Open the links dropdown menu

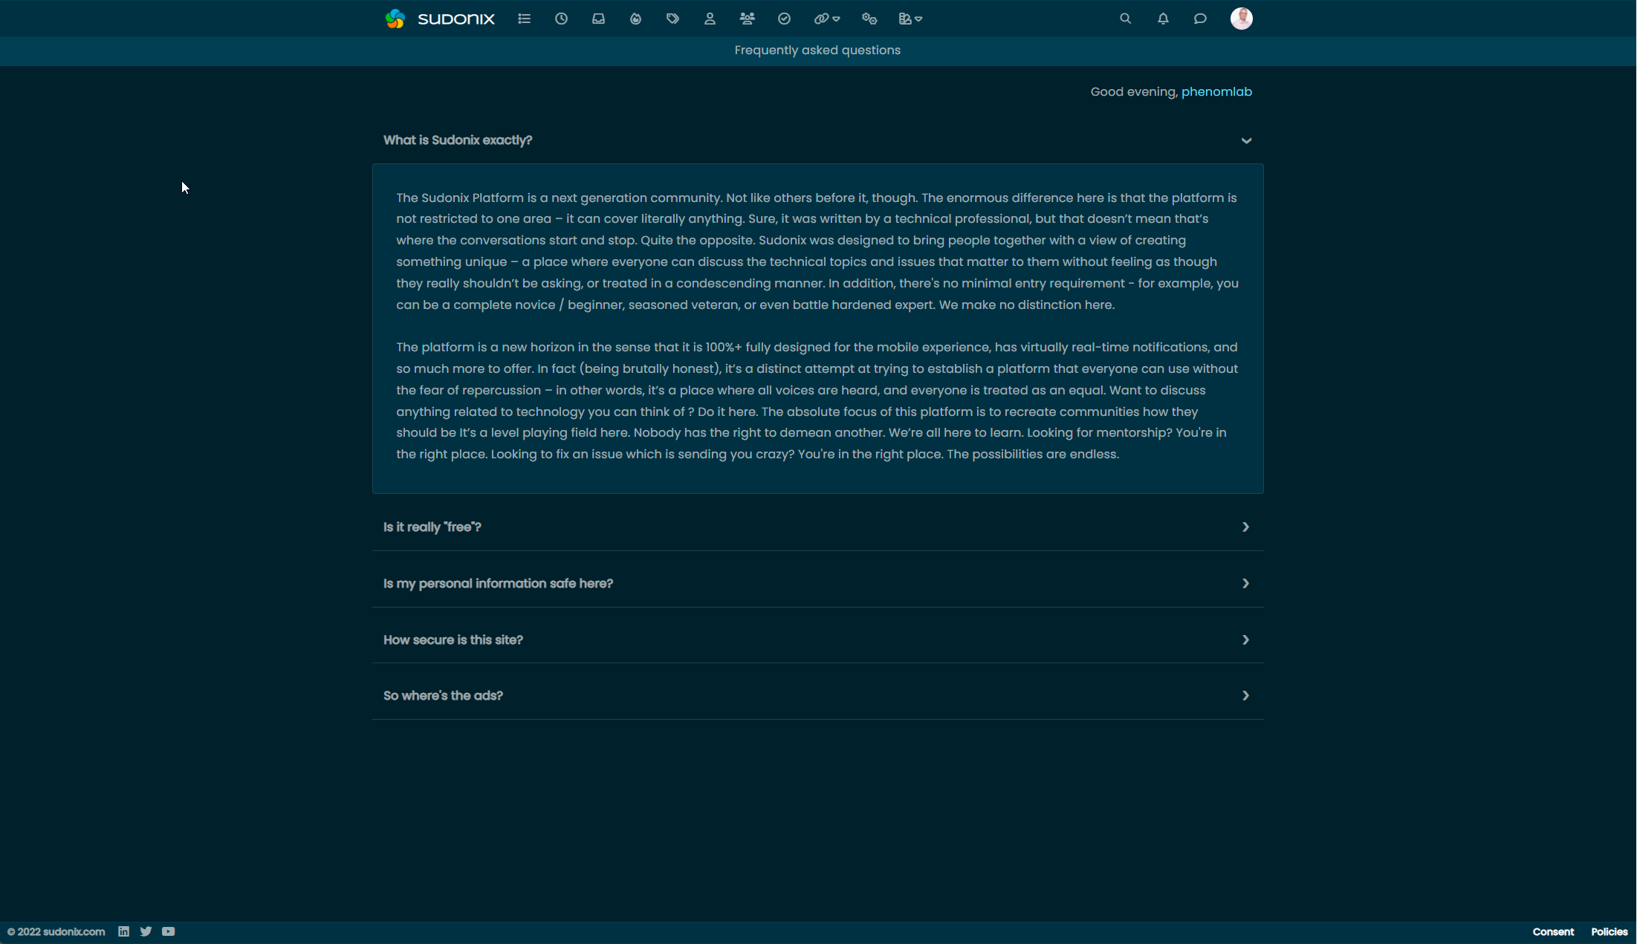[826, 19]
